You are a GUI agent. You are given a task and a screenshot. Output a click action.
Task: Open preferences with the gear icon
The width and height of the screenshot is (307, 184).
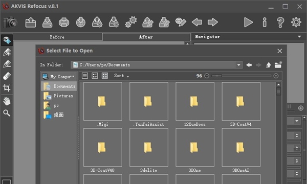click(296, 22)
